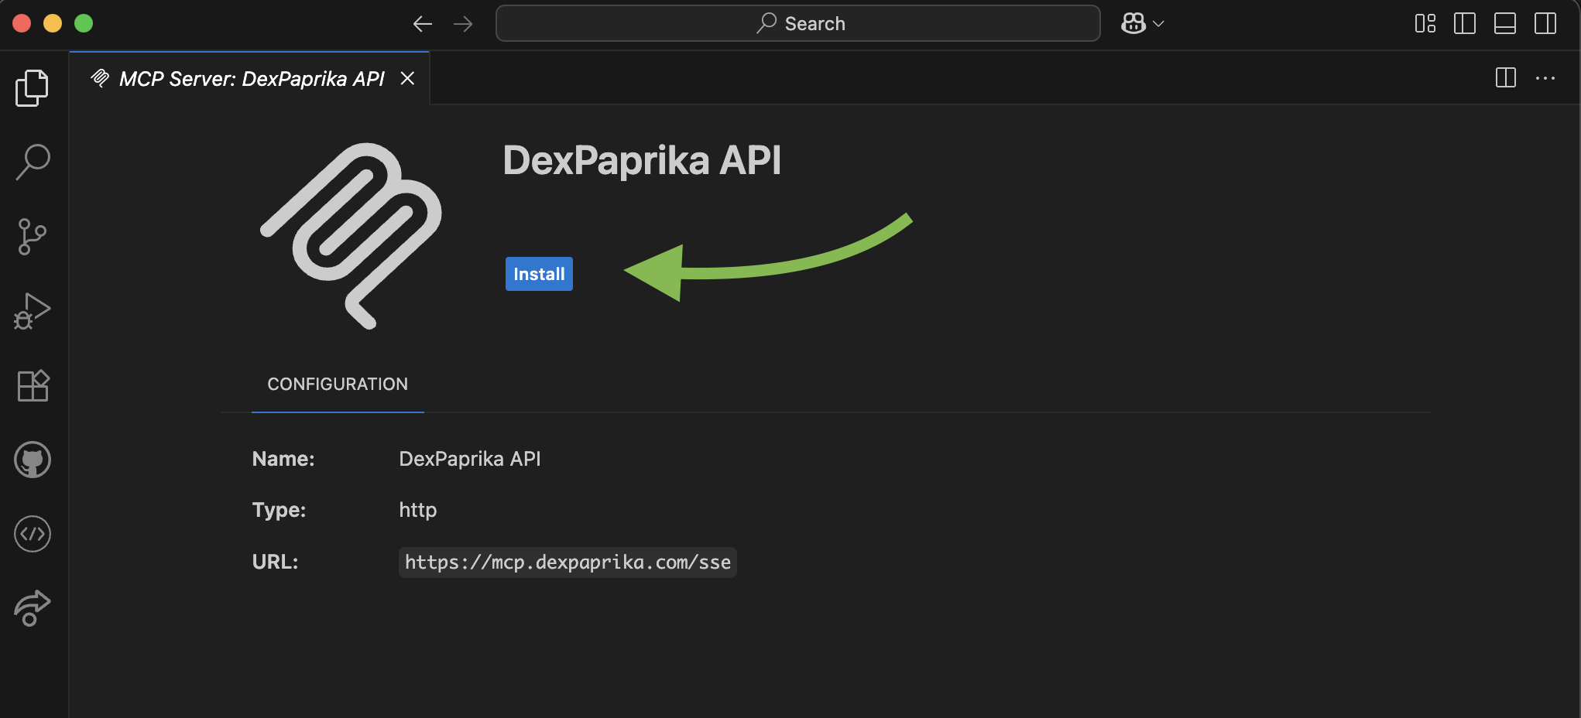Click the remote sharing icon at sidebar bottom
This screenshot has height=718, width=1581.
coord(33,608)
